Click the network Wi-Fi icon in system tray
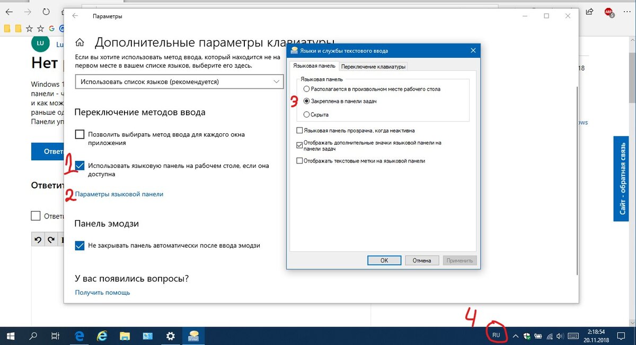The width and height of the screenshot is (636, 345). click(x=549, y=335)
